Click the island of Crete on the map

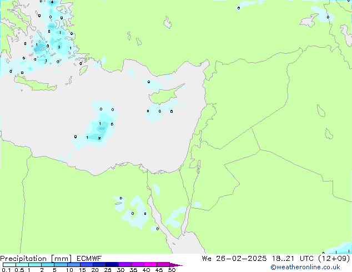tap(35, 84)
